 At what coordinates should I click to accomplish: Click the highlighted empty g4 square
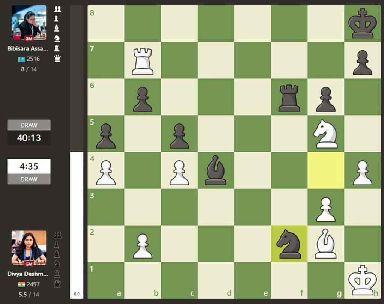point(325,170)
